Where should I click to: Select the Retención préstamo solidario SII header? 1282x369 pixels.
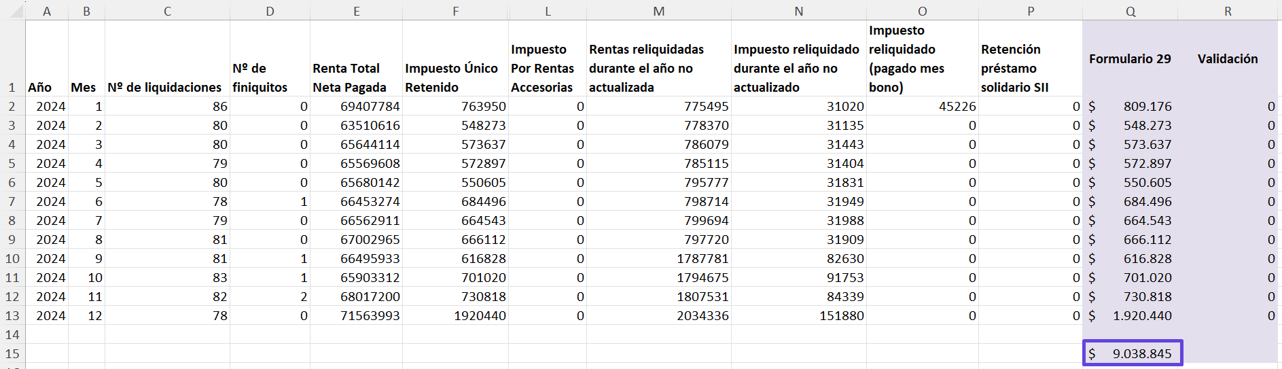1030,68
